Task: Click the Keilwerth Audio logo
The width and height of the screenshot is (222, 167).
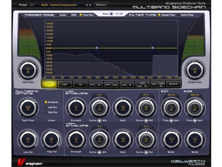Action: [188, 163]
